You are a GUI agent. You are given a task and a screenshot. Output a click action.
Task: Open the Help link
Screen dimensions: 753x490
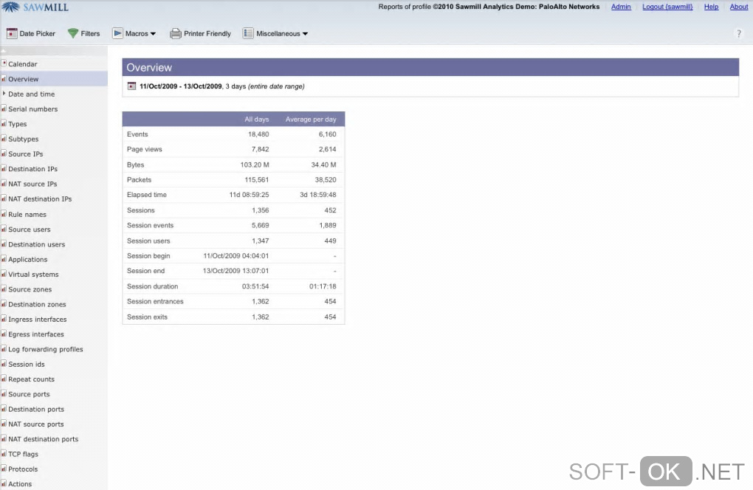pos(711,7)
